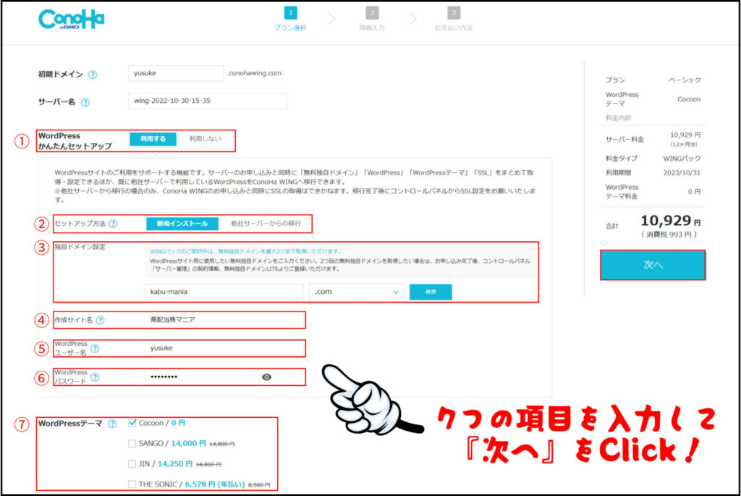Click the .conohawing.com domain suffix
Viewport: 741px width, 496px height.
click(x=254, y=73)
